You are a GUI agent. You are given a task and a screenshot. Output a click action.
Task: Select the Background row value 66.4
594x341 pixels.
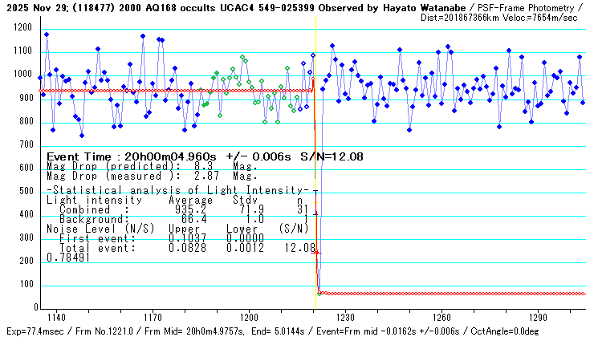pyautogui.click(x=193, y=218)
